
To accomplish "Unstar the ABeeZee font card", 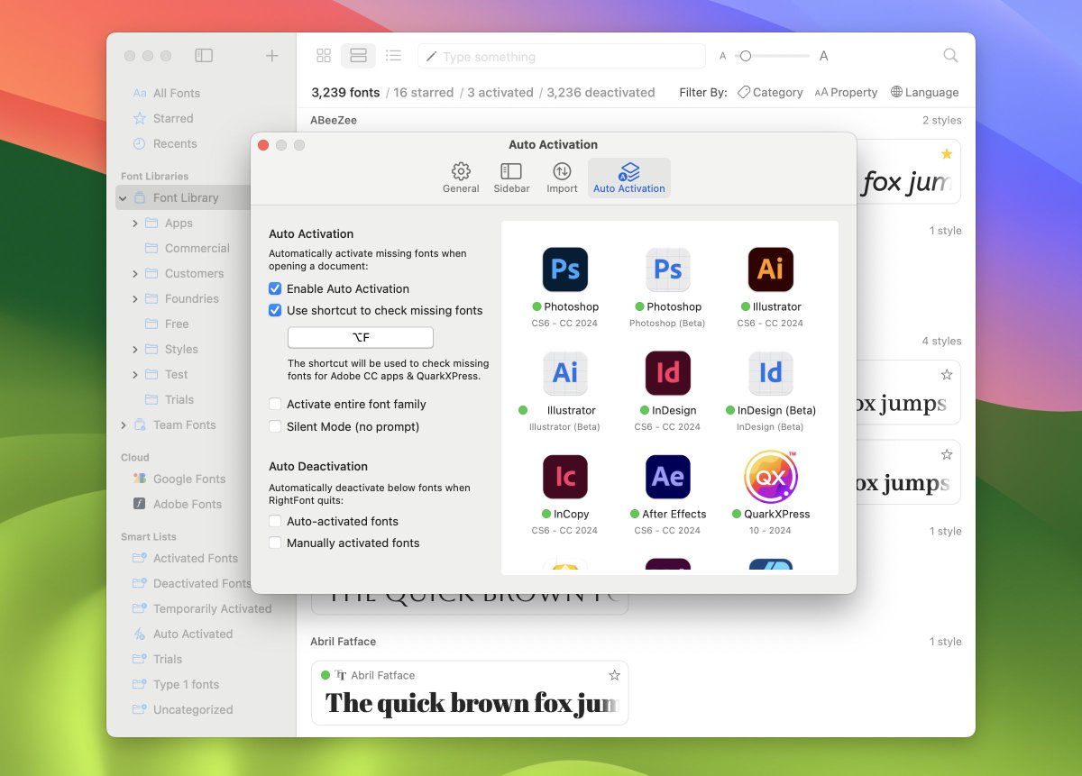I will coord(947,154).
